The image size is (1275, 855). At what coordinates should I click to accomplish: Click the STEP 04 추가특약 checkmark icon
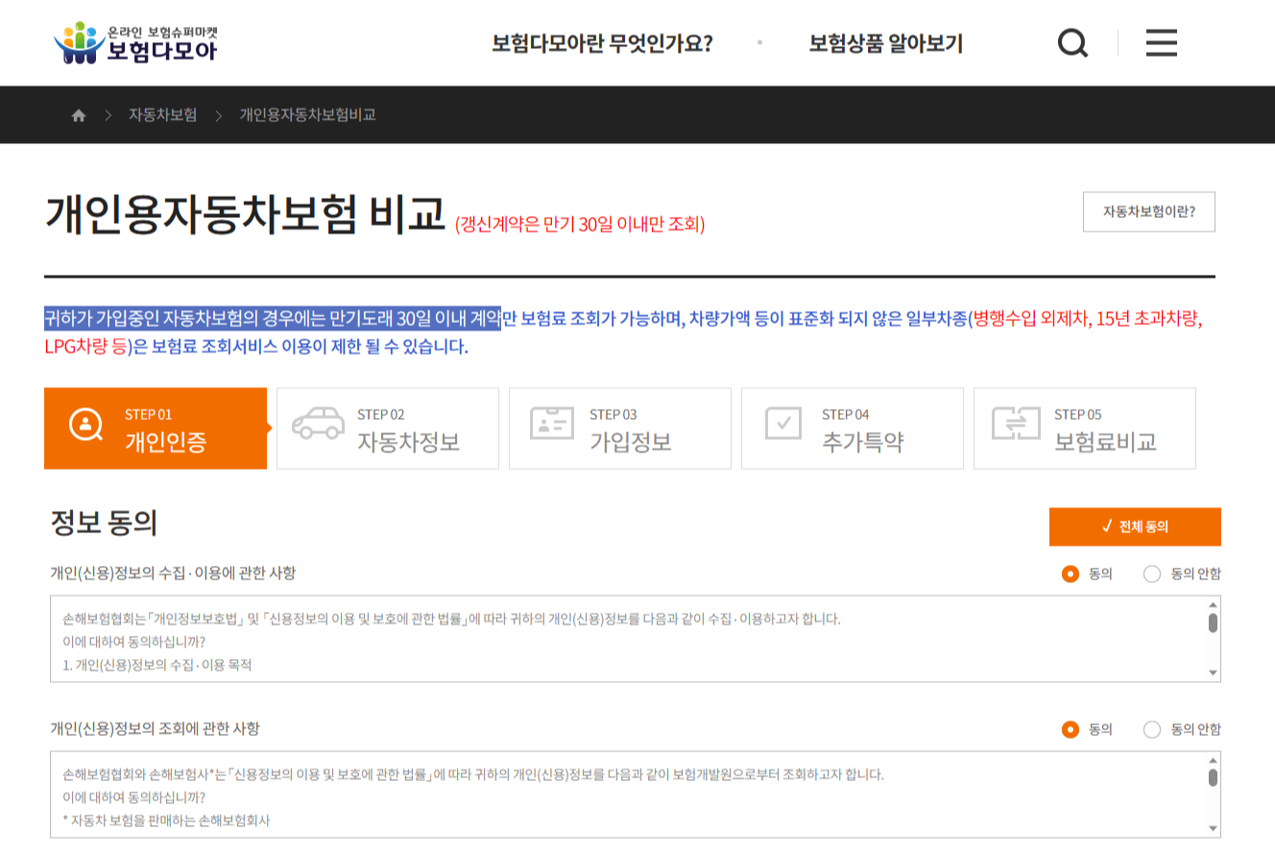click(785, 424)
